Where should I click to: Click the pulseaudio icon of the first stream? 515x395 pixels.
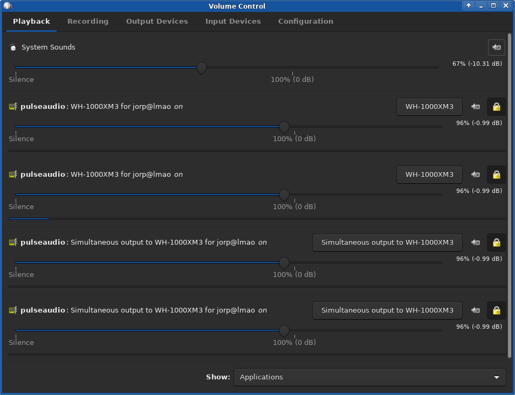click(13, 107)
